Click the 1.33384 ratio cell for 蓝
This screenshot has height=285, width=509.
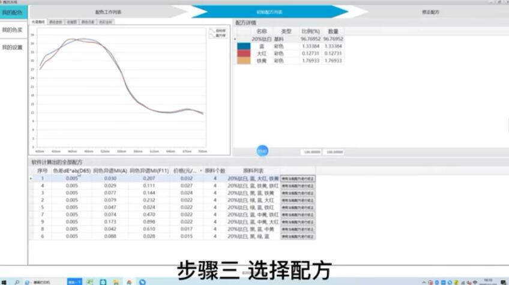pos(310,46)
